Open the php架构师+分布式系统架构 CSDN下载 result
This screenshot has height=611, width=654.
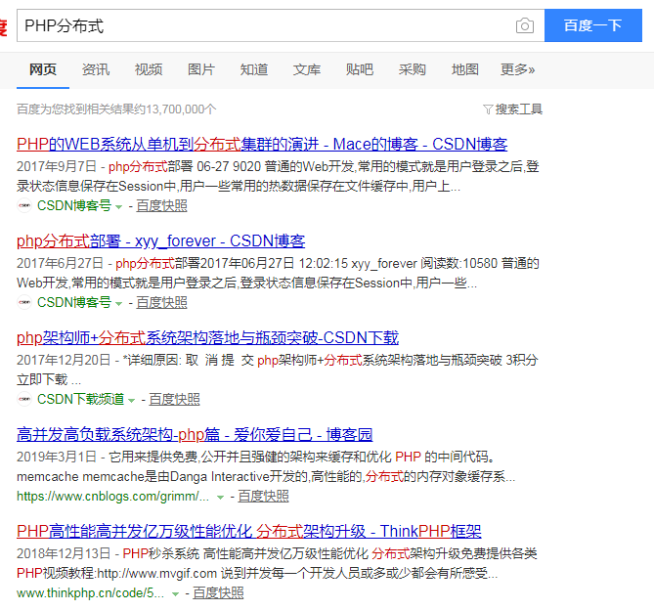[207, 338]
